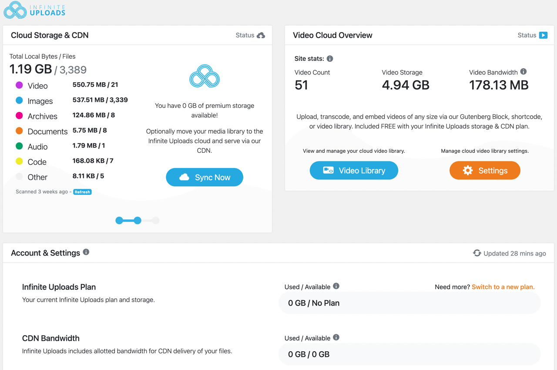Click the Video Storage value 4.94 GB
Viewport: 557px width, 370px height.
(406, 85)
